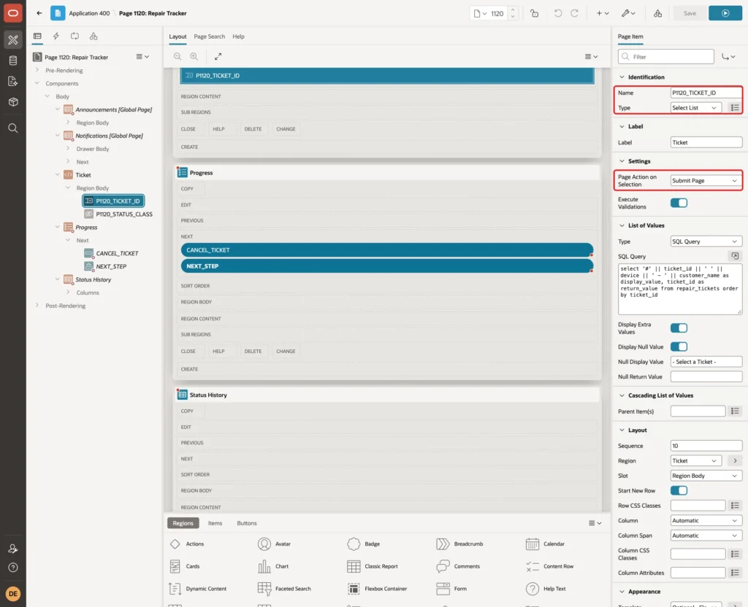This screenshot has height=607, width=748.
Task: Disable the Display Null Value switch
Action: tap(679, 347)
